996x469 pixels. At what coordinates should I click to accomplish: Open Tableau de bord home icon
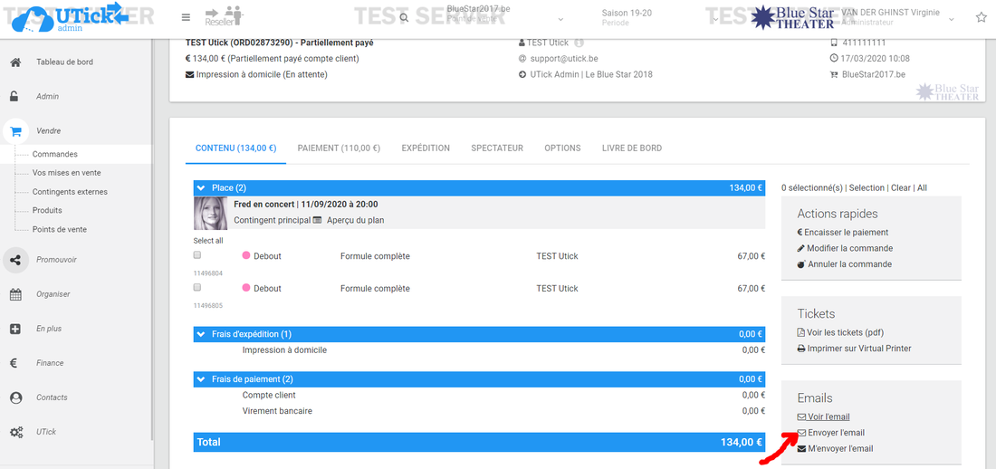[15, 62]
